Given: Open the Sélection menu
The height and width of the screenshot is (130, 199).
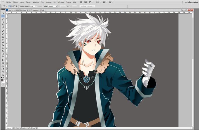Looking at the screenshot, I should click(x=36, y=2).
